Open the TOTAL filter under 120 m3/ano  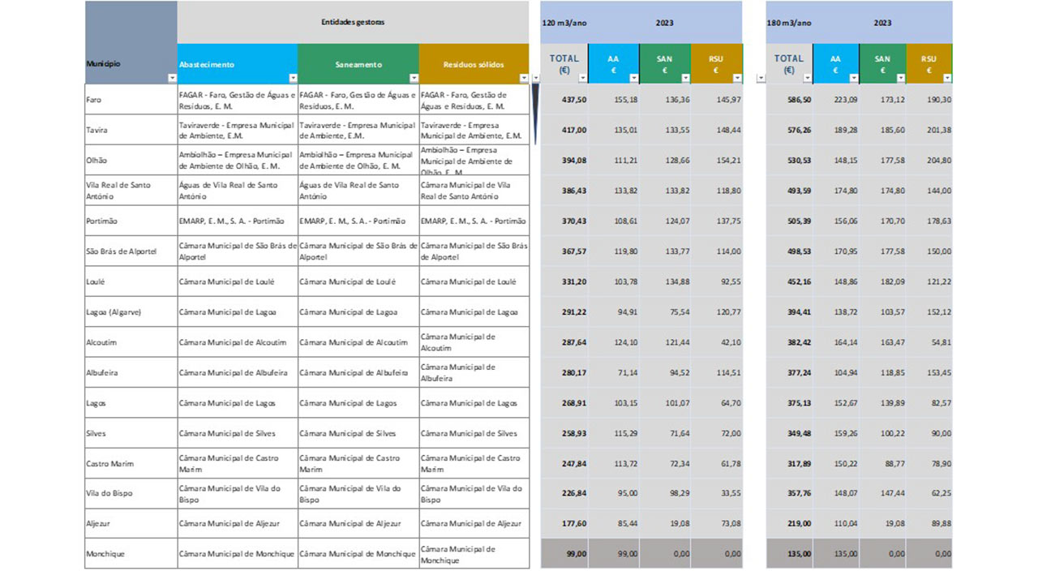point(582,78)
